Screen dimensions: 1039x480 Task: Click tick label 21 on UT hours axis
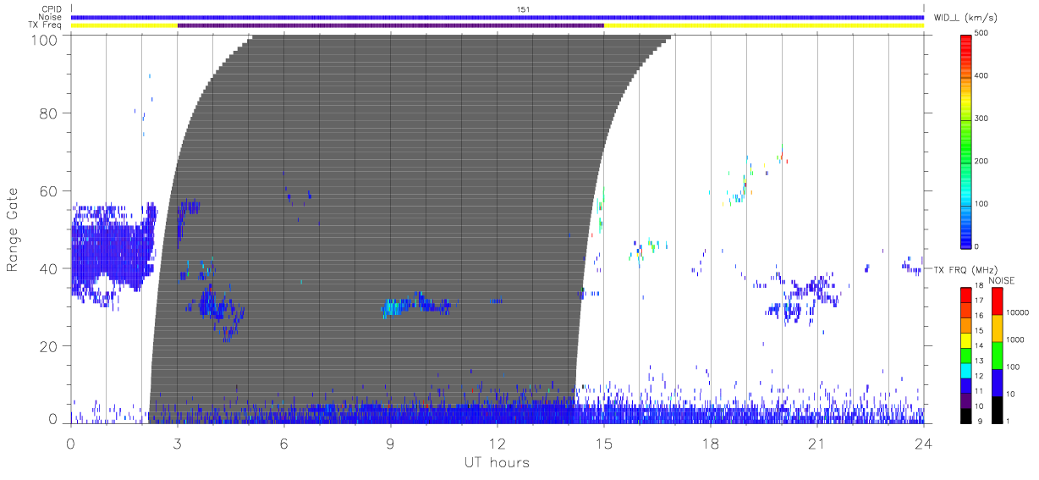[816, 444]
